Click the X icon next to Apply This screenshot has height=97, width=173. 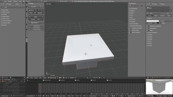[x=42, y=17]
